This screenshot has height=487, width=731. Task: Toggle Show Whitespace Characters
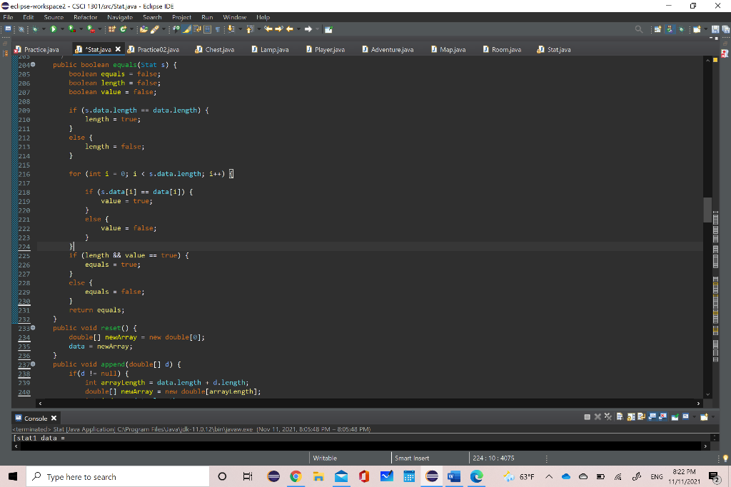218,29
